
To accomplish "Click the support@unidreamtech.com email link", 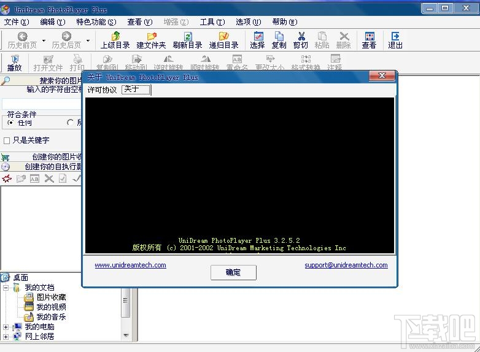I will (x=346, y=265).
